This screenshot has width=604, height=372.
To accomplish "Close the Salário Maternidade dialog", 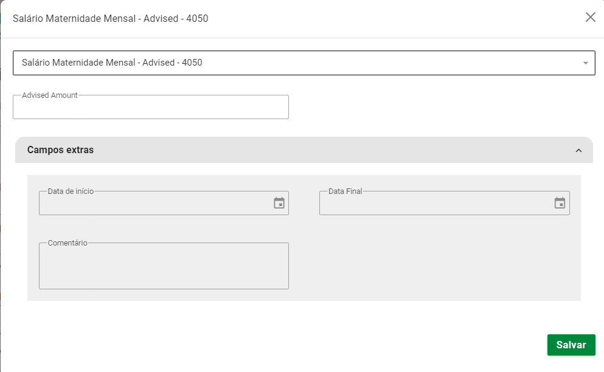I will [x=590, y=17].
